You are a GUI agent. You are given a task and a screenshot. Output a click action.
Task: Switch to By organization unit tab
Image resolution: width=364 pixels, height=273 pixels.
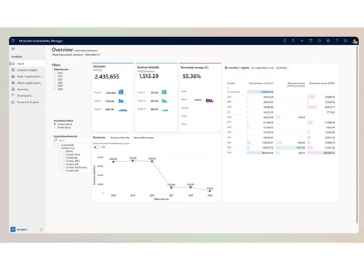pos(263,68)
